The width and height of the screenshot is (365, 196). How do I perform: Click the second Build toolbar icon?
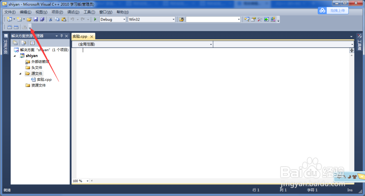point(16,27)
